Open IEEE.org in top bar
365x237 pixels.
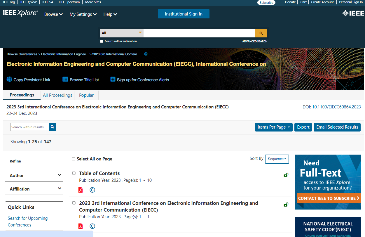pos(9,2)
